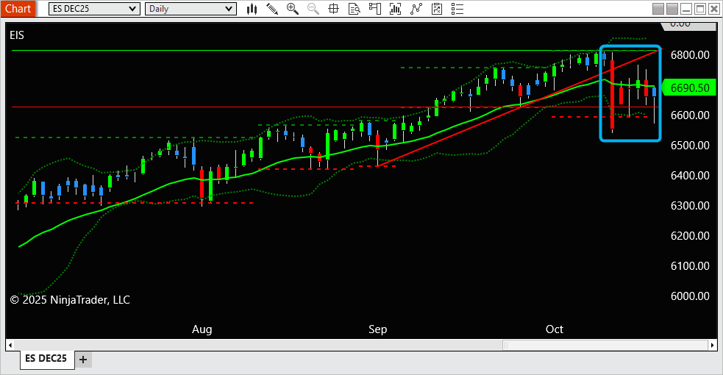Screen dimensions: 723x375
Task: Open the Daily interval dropdown
Action: click(190, 9)
